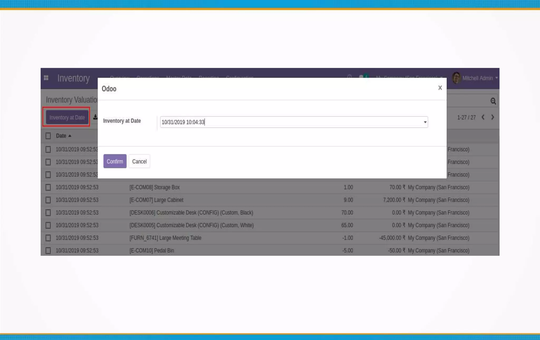Open the date picker dropdown arrow
This screenshot has width=540, height=340.
[x=425, y=122]
